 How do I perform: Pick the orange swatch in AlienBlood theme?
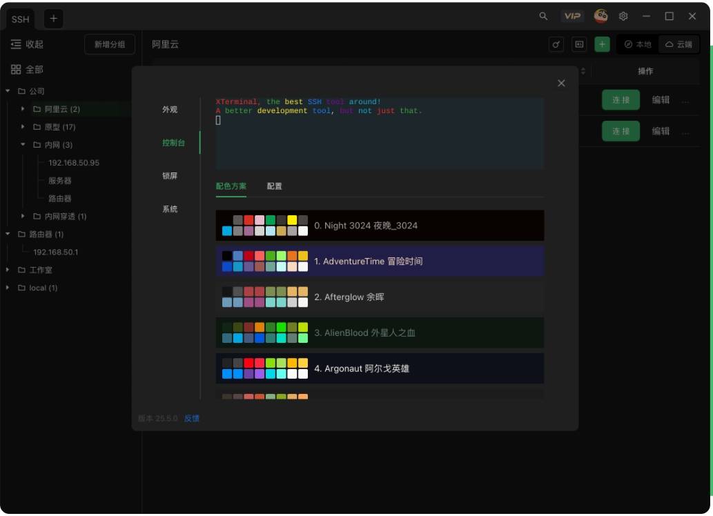click(x=260, y=328)
